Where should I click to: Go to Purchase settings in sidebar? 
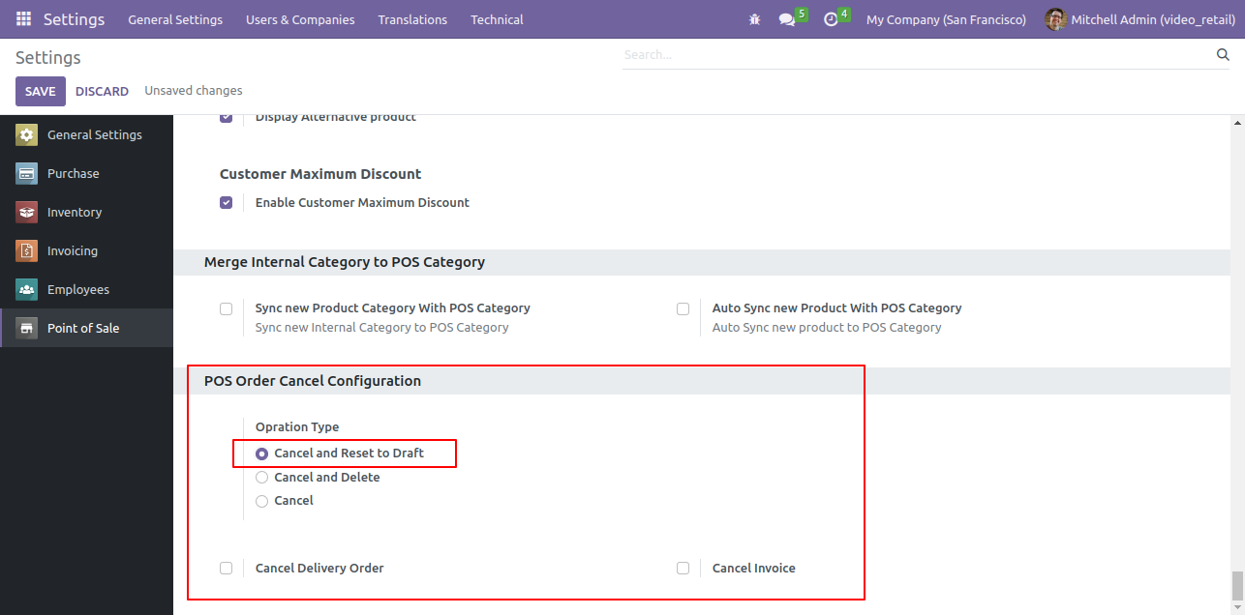tap(86, 173)
